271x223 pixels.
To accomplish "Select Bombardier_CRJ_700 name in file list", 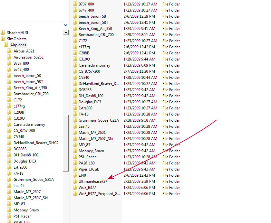I will [x=96, y=34].
